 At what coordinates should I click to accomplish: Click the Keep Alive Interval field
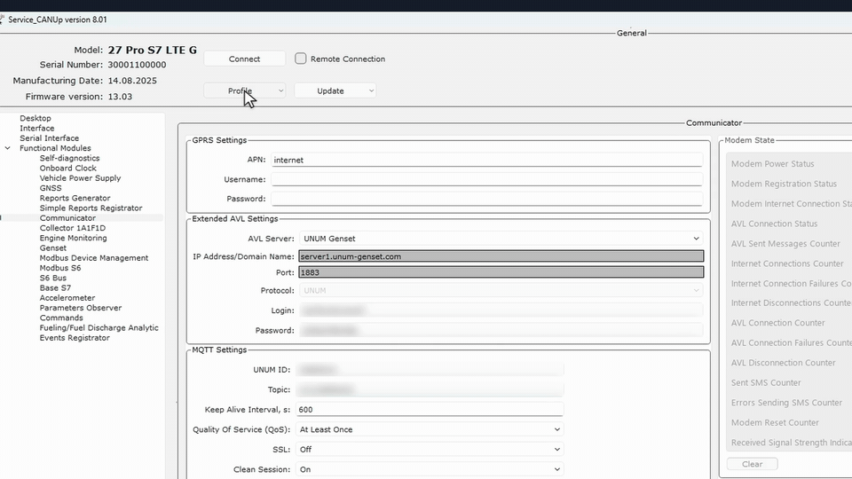(430, 410)
